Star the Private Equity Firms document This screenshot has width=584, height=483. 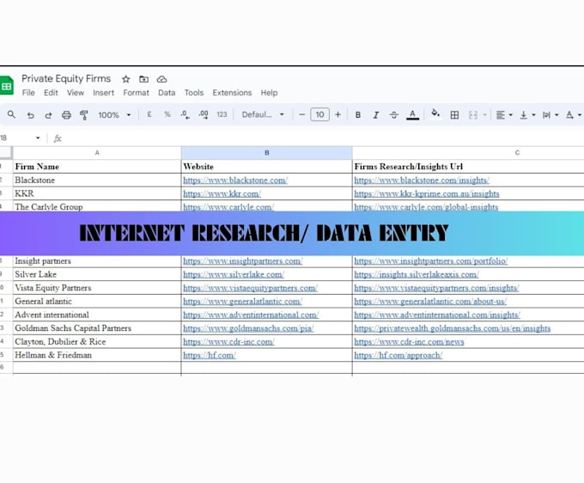tap(126, 79)
